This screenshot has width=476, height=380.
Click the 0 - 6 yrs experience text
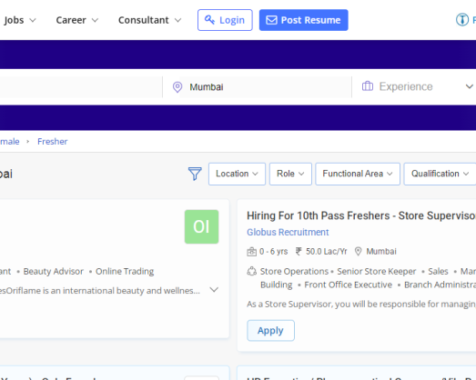click(274, 252)
